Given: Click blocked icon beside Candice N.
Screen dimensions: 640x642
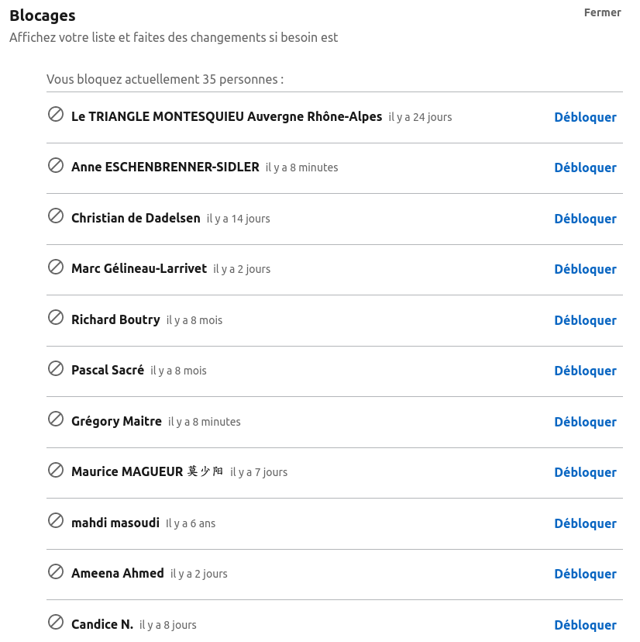Looking at the screenshot, I should point(56,622).
